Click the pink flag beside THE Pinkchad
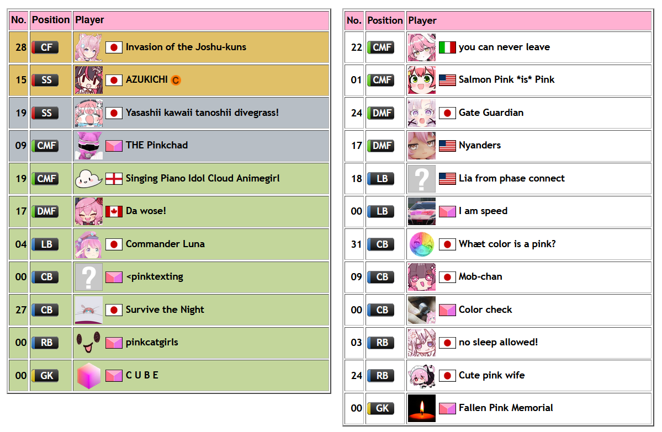Viewport: 662px width, 432px height. click(x=114, y=146)
